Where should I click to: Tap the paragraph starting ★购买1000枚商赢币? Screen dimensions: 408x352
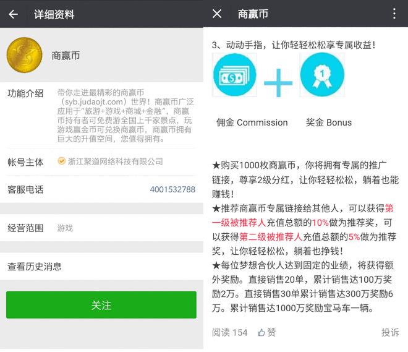point(305,179)
